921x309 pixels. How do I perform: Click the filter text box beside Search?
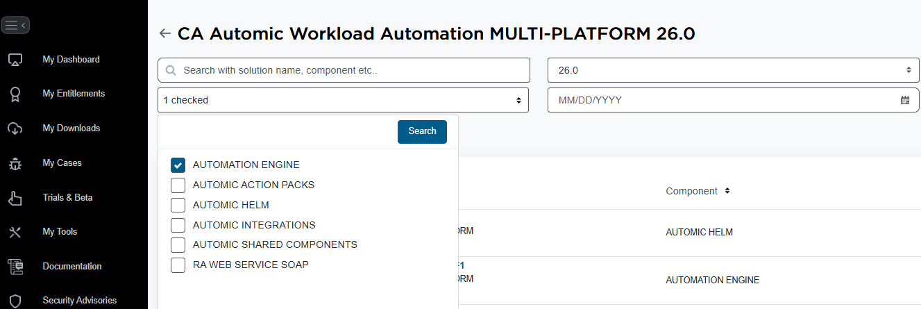280,131
